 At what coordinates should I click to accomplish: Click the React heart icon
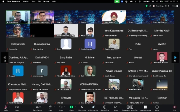pos(61,108)
